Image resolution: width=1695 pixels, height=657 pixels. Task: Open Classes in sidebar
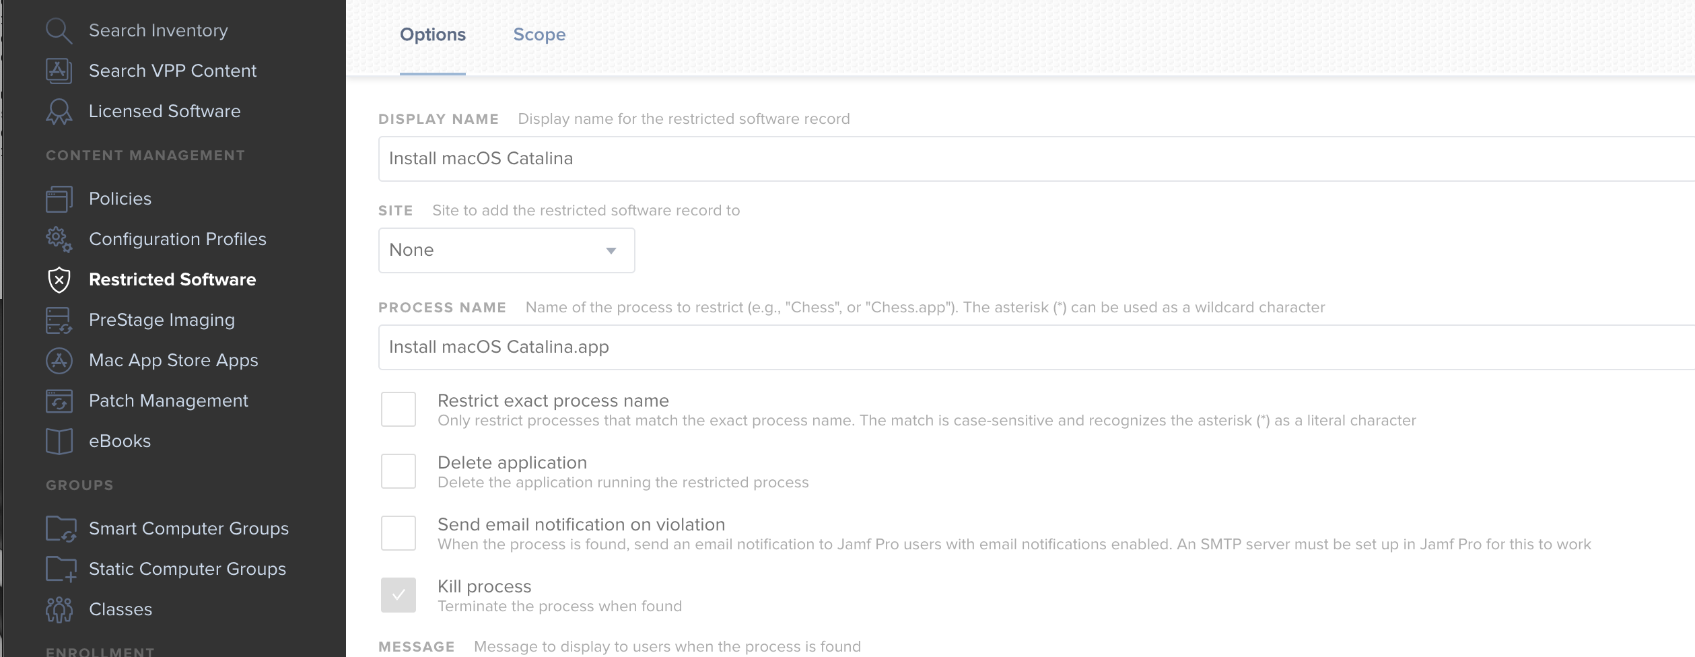pyautogui.click(x=120, y=609)
